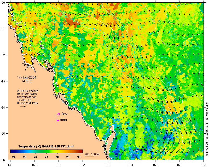Screen dimensions: 209x167
Task: Click the cyan 200 1000m depth legend line
Action: (x=89, y=156)
